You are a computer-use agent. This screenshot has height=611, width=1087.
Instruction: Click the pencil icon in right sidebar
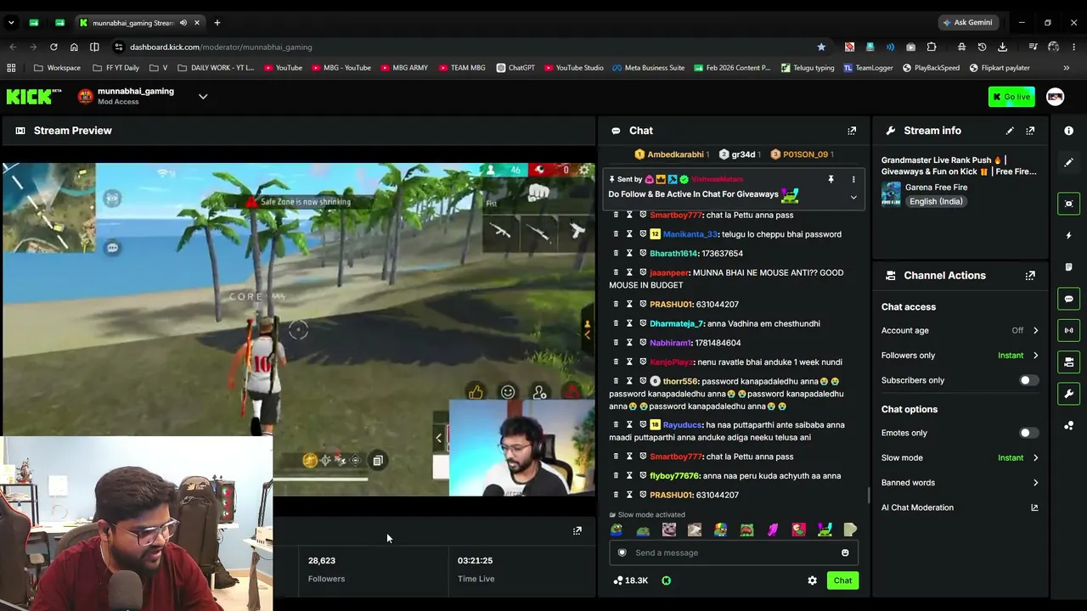[1068, 162]
